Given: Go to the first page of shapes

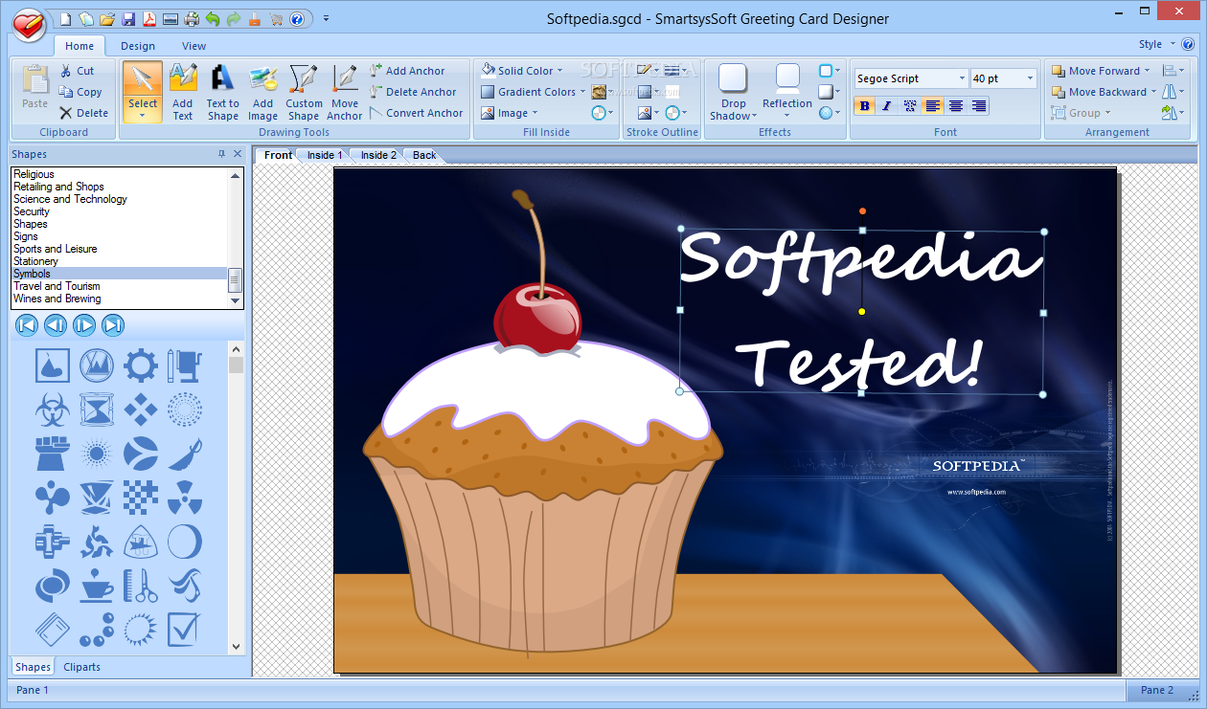Looking at the screenshot, I should point(27,325).
